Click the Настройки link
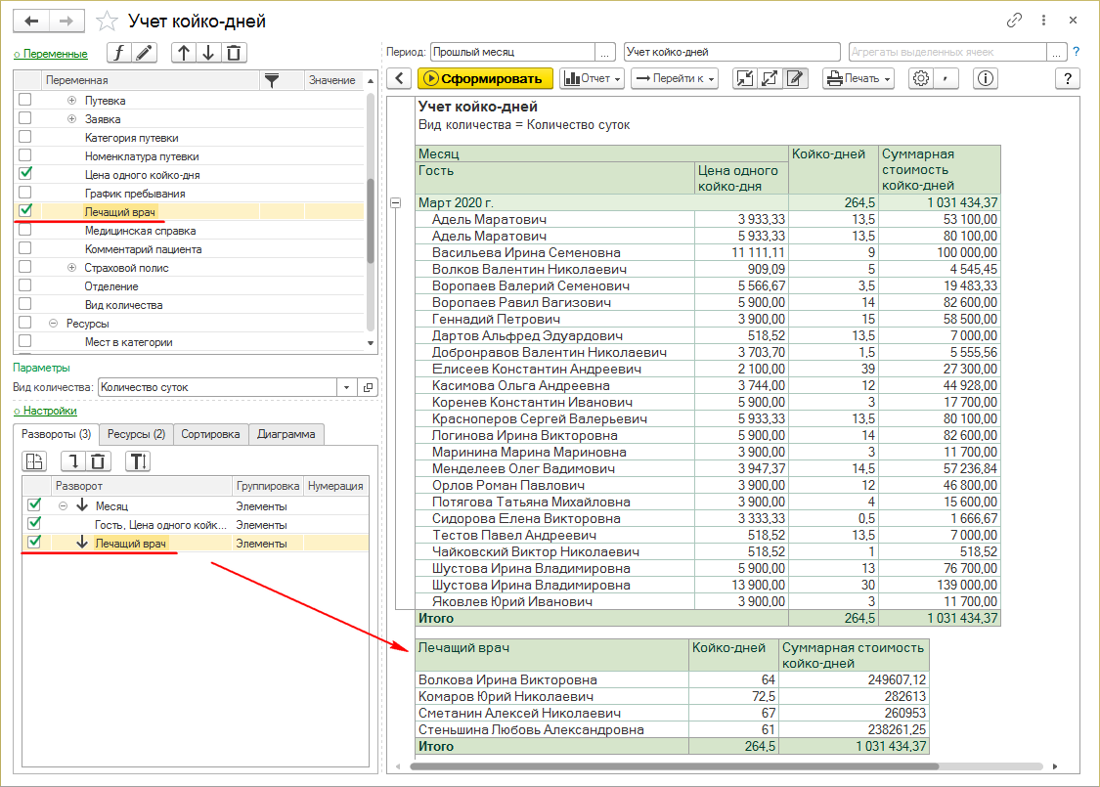 [49, 412]
